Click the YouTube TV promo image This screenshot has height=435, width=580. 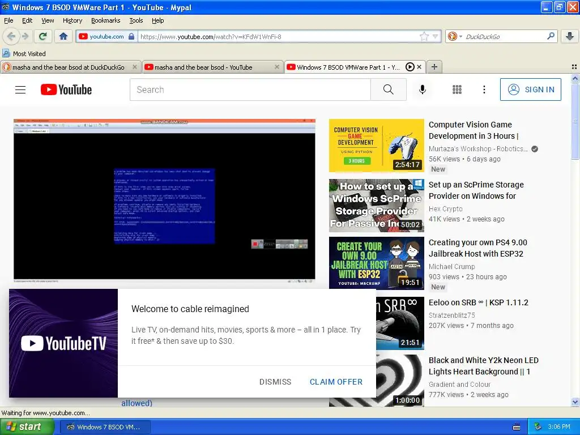[x=63, y=343]
